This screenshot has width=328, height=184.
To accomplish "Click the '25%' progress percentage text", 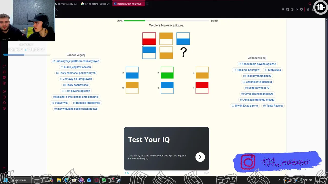I will click(x=120, y=21).
